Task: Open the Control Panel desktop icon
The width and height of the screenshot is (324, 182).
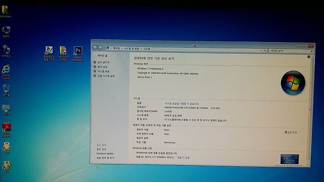Action: pos(6,110)
